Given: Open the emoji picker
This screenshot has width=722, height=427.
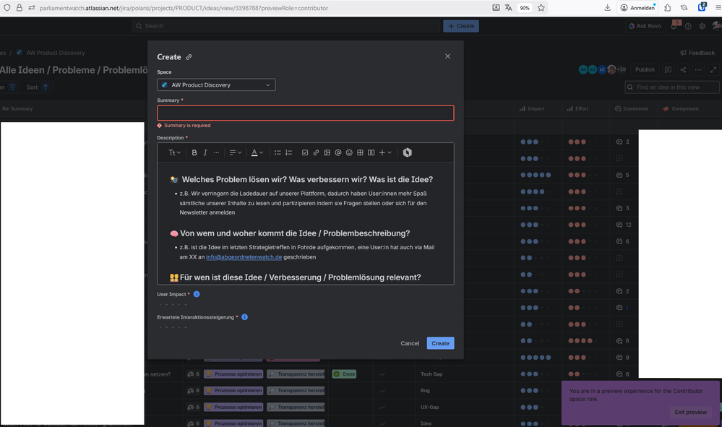Looking at the screenshot, I should click(x=349, y=152).
